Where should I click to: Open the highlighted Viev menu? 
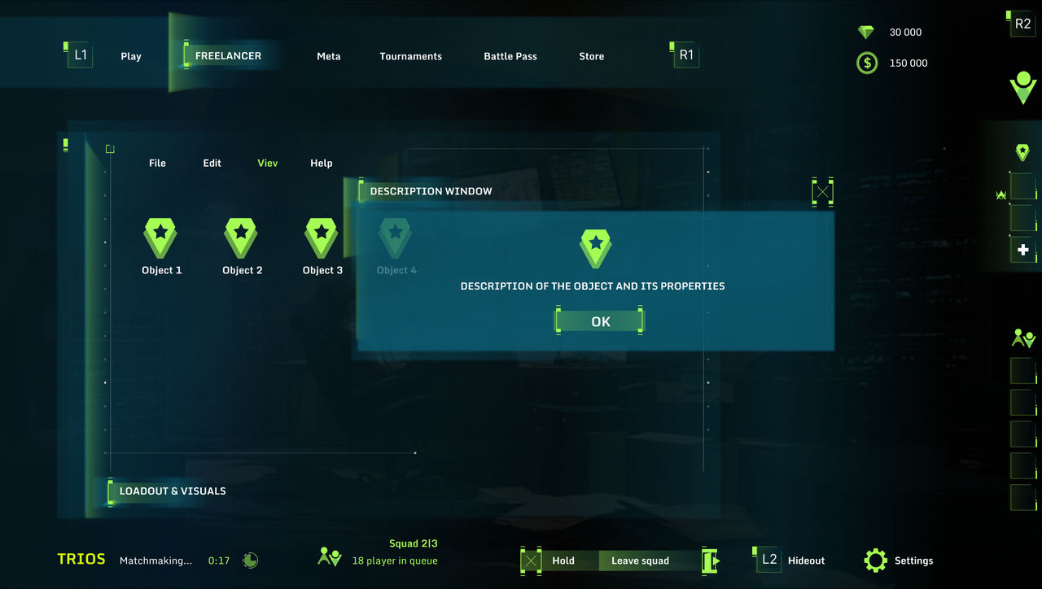(268, 163)
